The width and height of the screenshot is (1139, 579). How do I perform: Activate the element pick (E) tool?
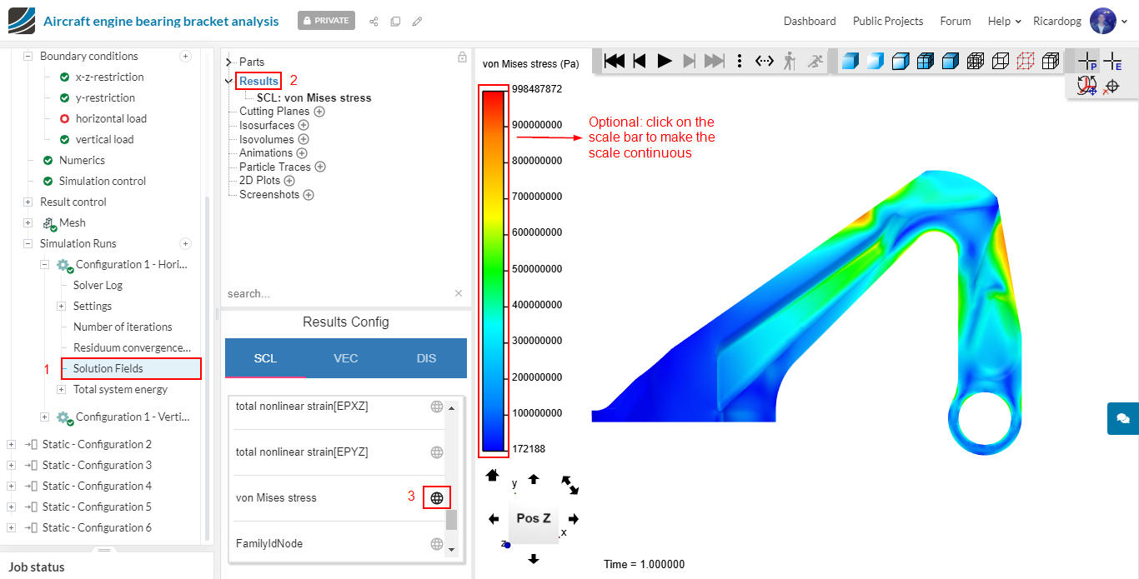click(x=1112, y=61)
